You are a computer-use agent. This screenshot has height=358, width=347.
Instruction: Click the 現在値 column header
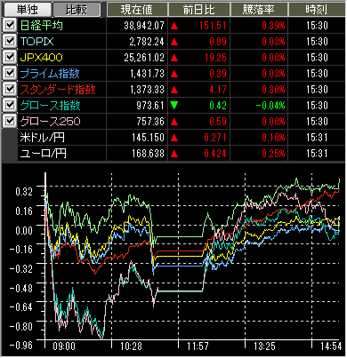(x=137, y=10)
